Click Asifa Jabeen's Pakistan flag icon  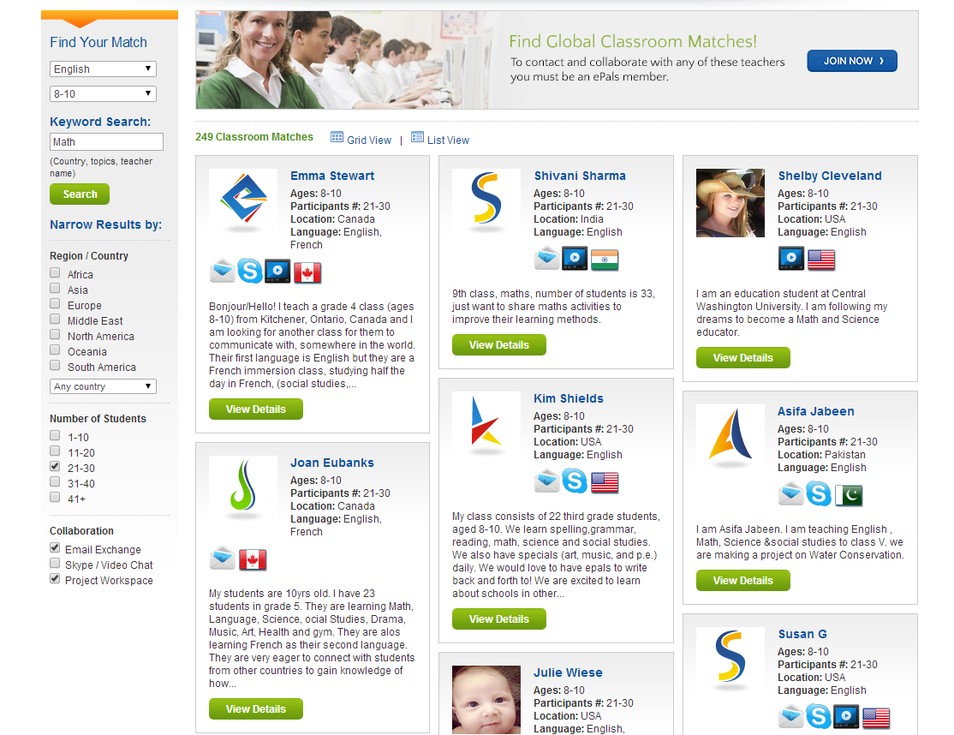pos(849,495)
